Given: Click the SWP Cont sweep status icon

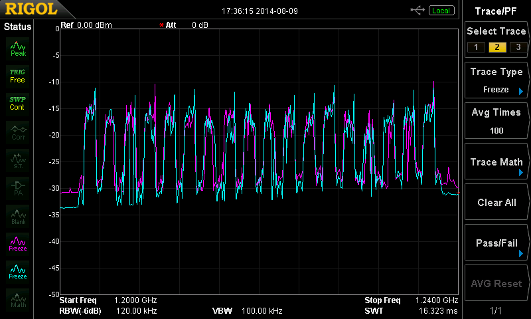Looking at the screenshot, I should (18, 103).
